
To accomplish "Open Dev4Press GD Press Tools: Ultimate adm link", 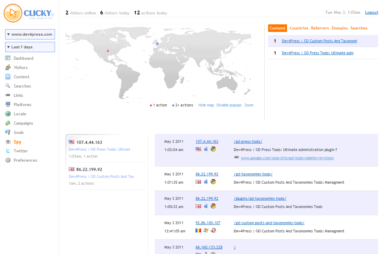I will coord(318,53).
